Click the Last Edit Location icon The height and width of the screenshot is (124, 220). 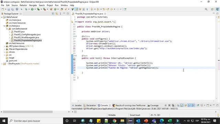(x=104, y=9)
